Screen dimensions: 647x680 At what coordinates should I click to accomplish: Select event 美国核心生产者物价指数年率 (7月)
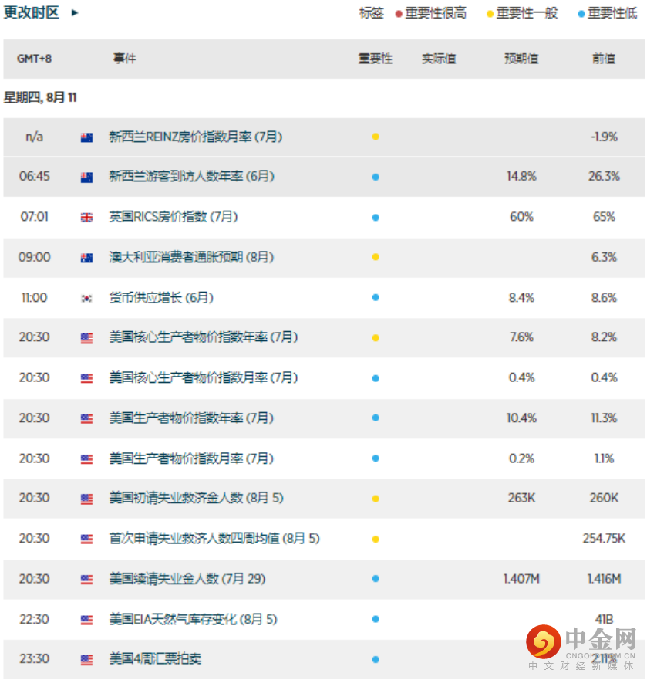click(204, 337)
